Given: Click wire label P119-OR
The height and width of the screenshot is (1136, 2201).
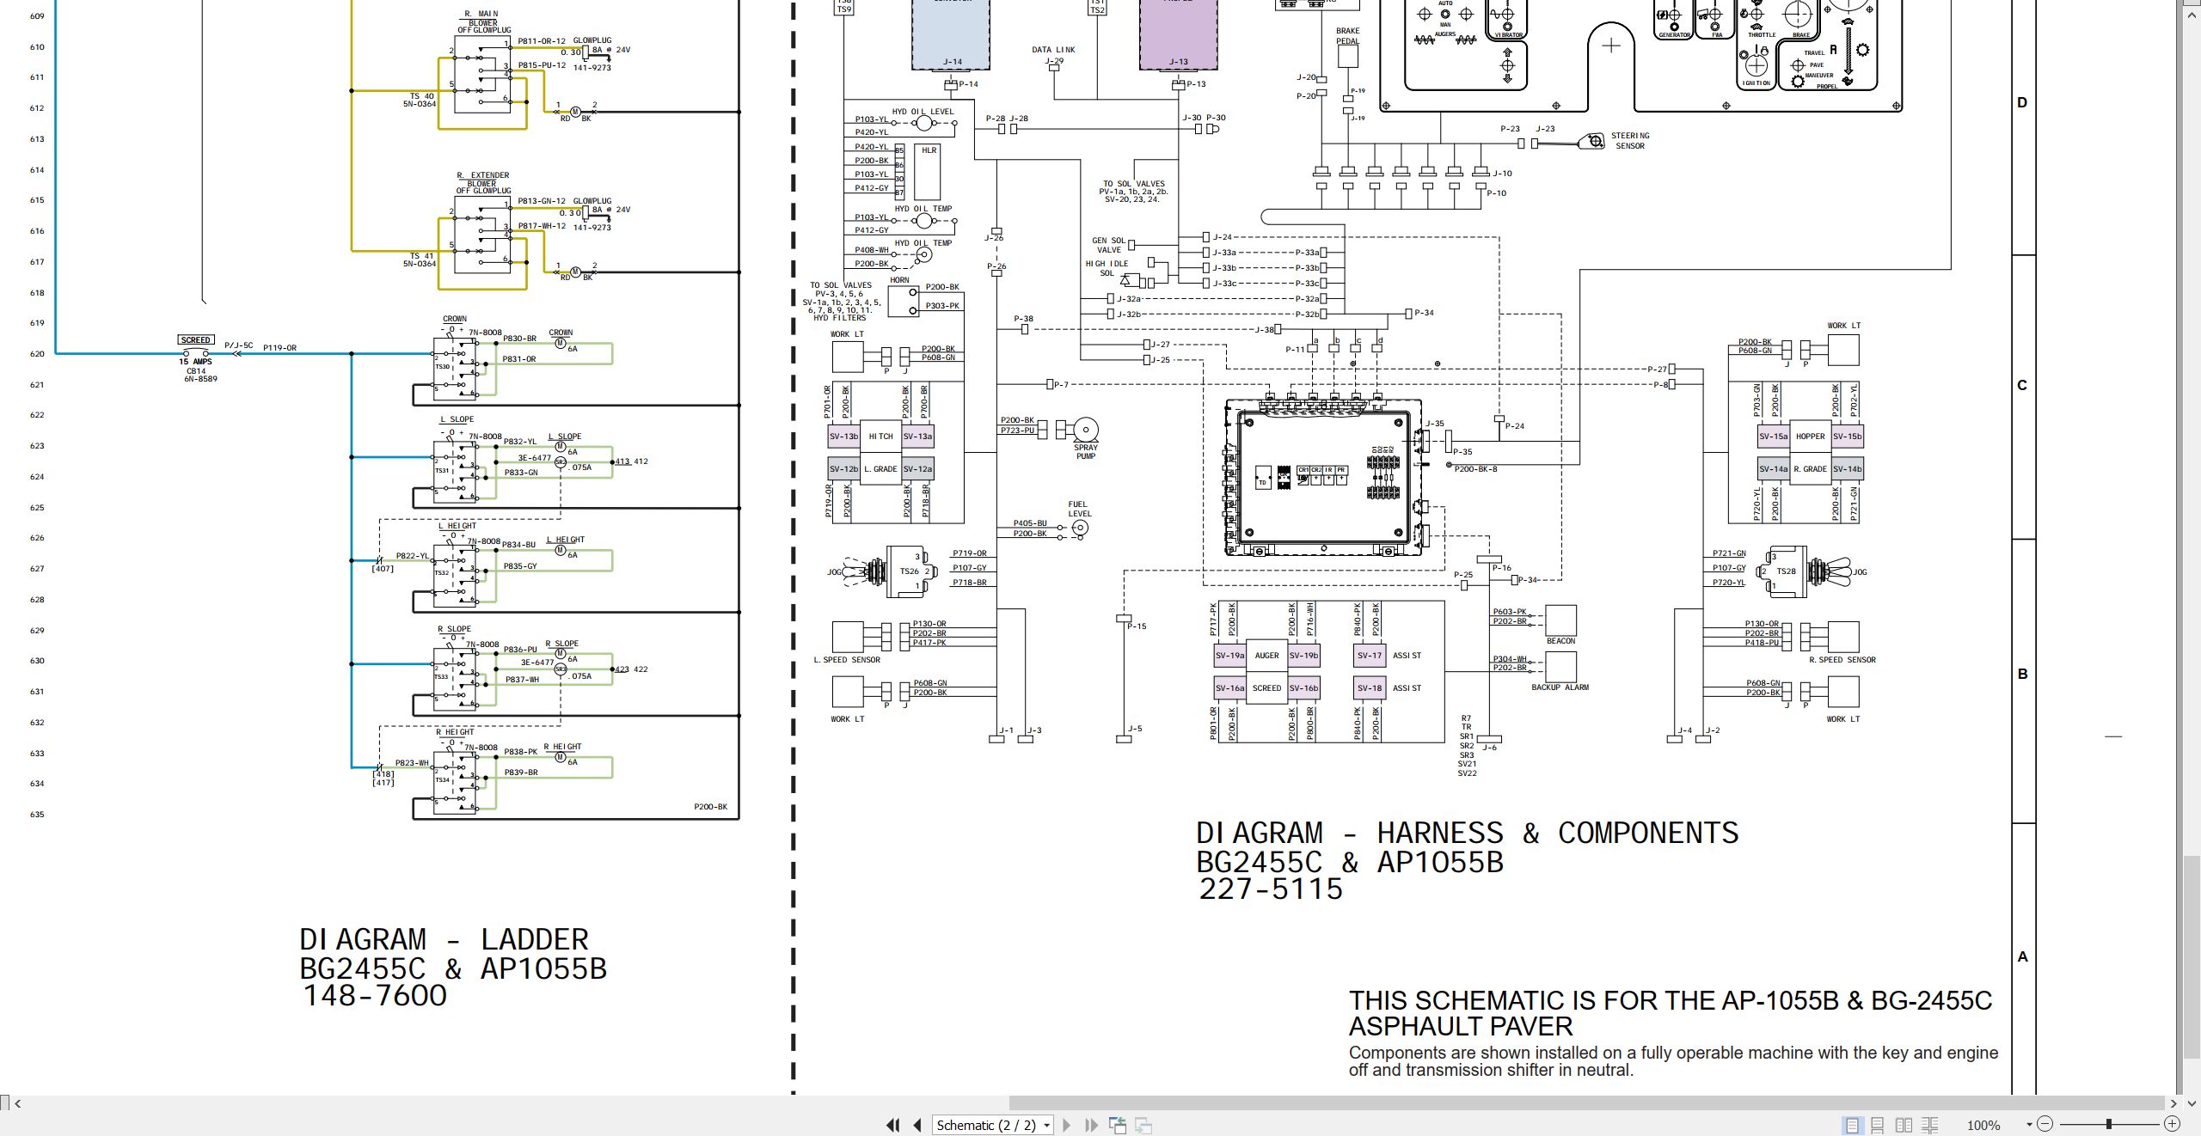Looking at the screenshot, I should (x=279, y=348).
